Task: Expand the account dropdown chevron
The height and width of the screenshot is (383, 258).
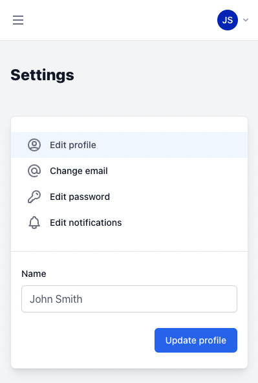Action: pyautogui.click(x=246, y=20)
